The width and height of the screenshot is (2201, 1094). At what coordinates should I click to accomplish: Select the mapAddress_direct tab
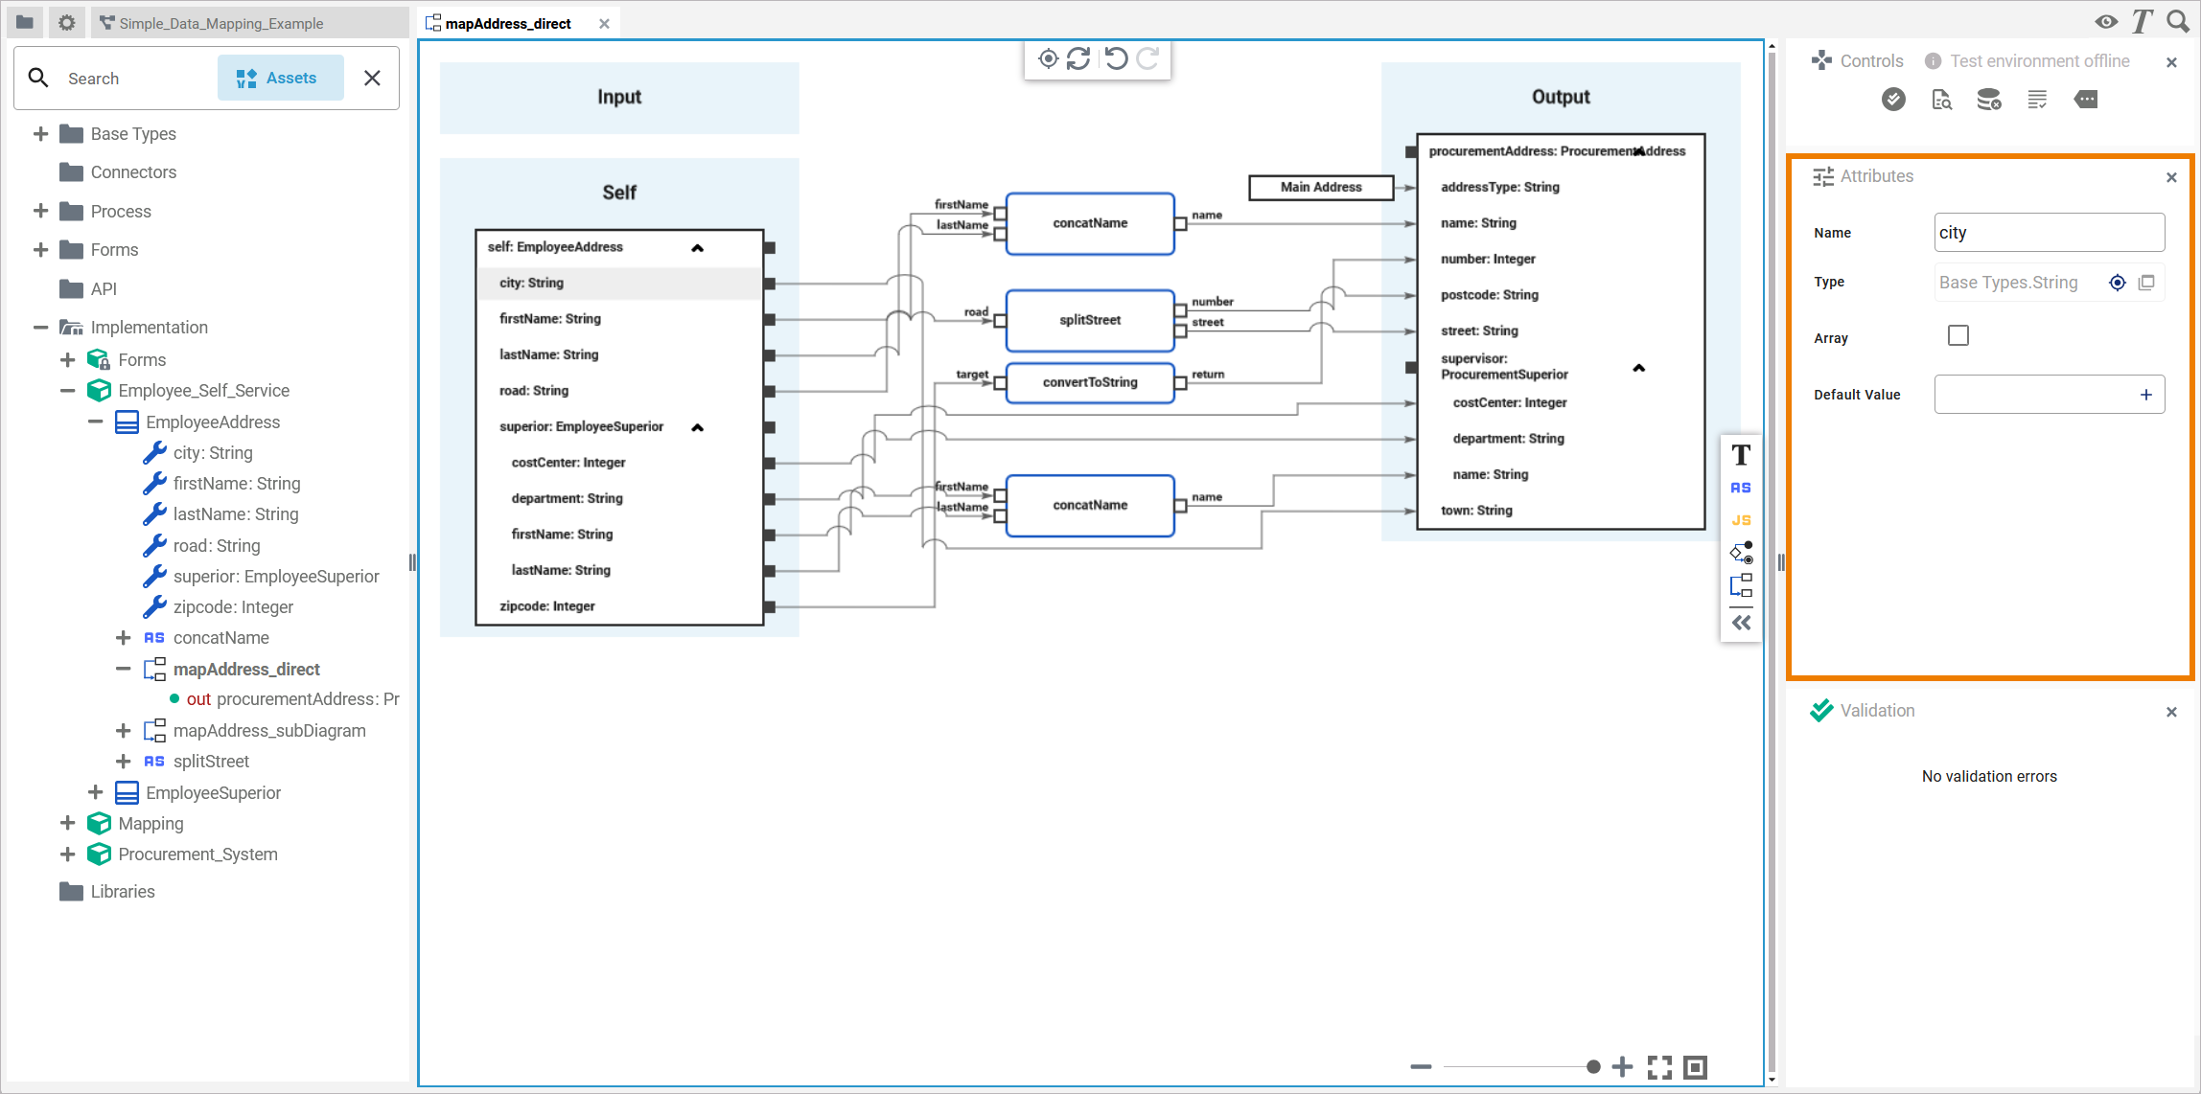[508, 23]
